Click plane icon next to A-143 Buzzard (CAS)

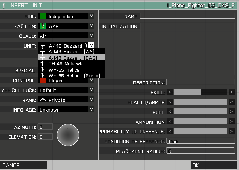click(42, 57)
